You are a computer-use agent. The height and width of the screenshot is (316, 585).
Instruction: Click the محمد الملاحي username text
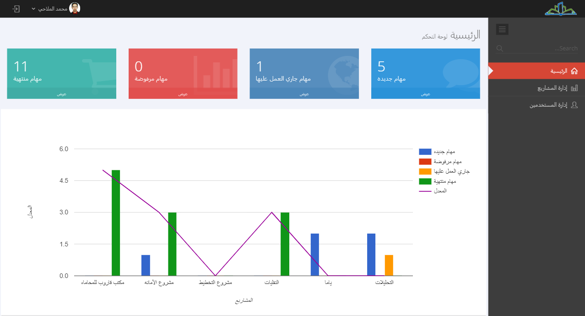tap(53, 9)
